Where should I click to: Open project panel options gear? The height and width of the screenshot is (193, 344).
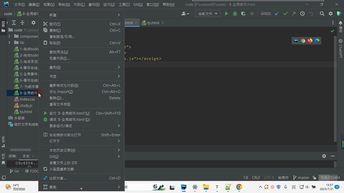(33, 23)
